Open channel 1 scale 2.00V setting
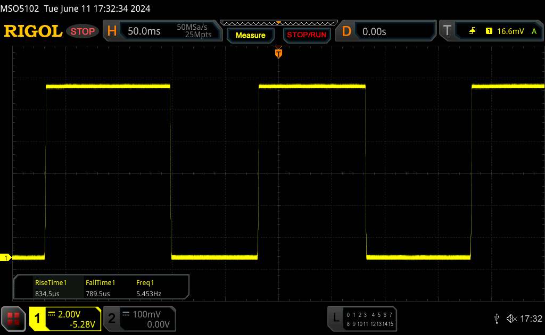 (69, 314)
